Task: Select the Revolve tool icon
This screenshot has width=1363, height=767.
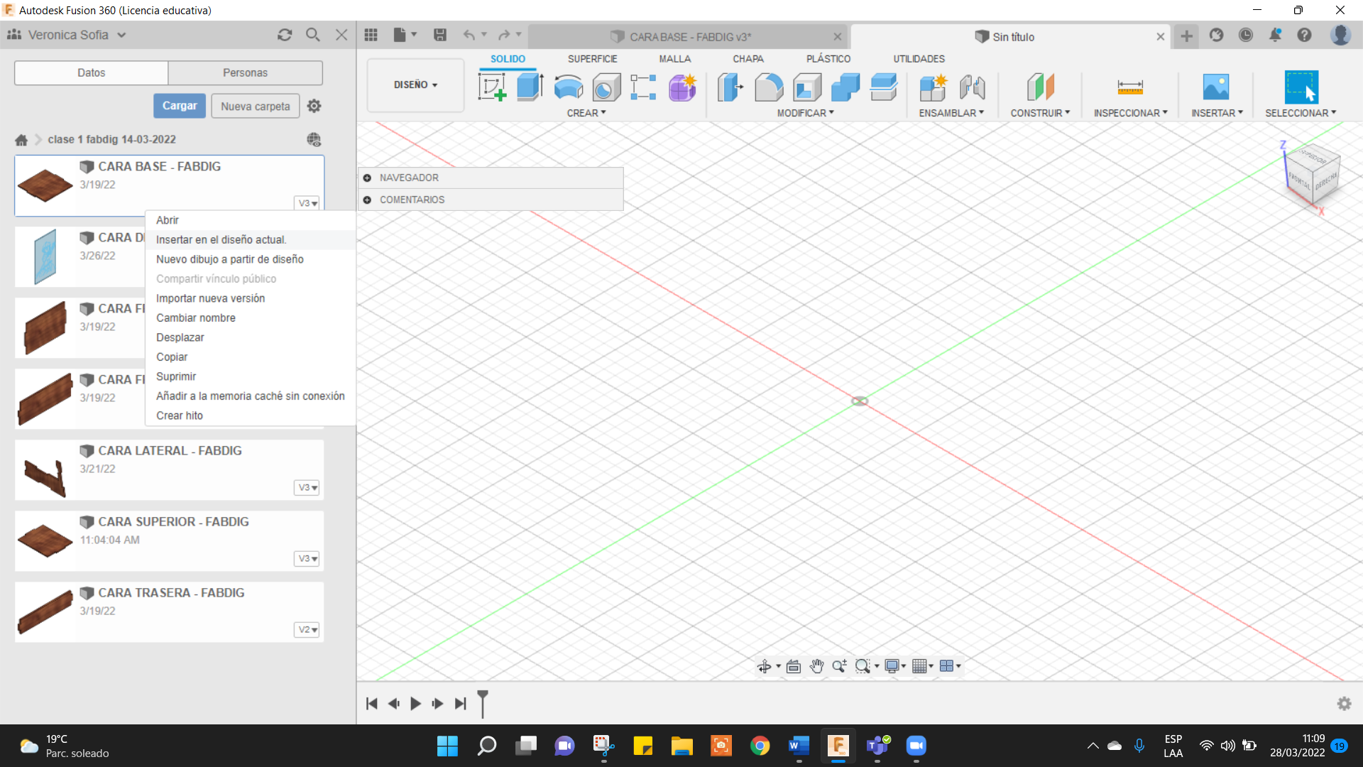Action: pyautogui.click(x=568, y=87)
